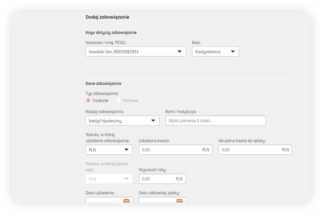Open the Data całkowitej spłaty calendar picker

[x=180, y=201]
